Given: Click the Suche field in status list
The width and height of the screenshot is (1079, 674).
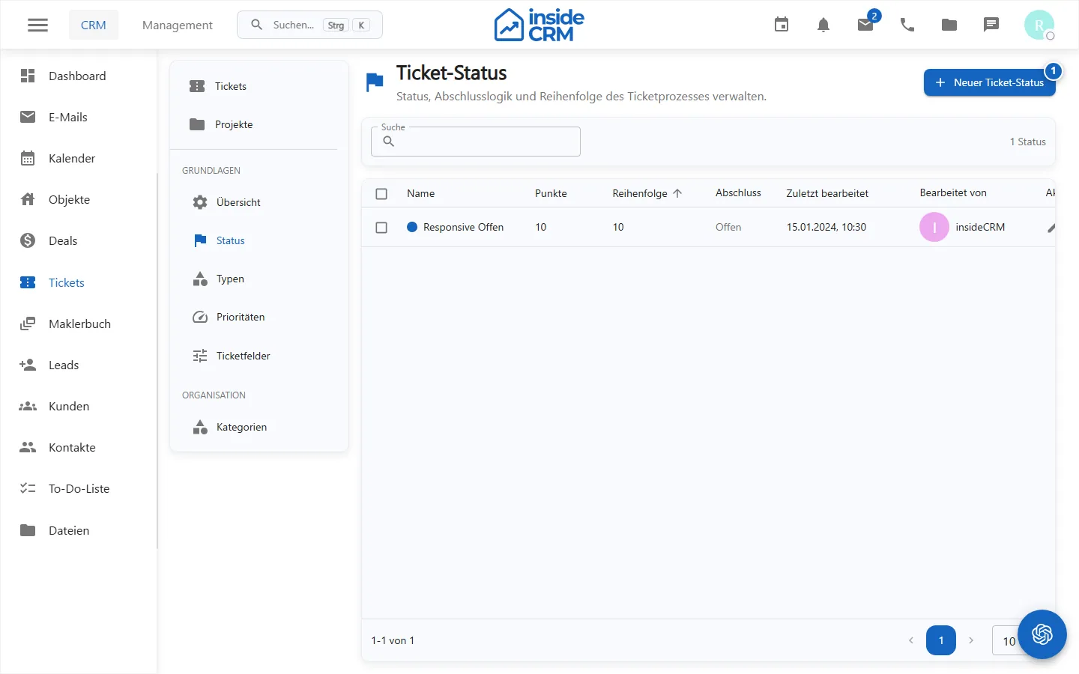Looking at the screenshot, I should pyautogui.click(x=476, y=142).
